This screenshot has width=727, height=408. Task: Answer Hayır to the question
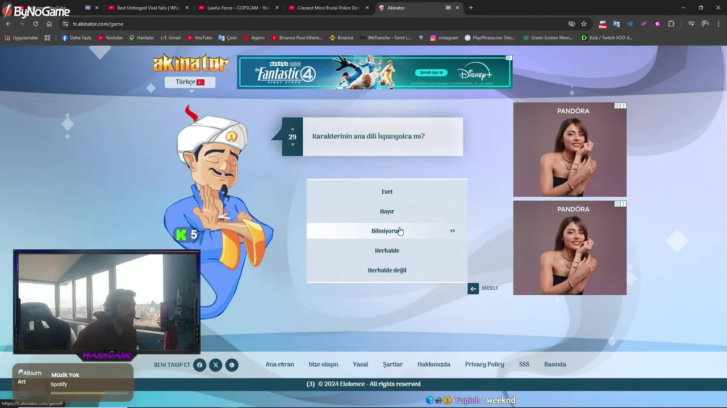pyautogui.click(x=387, y=211)
